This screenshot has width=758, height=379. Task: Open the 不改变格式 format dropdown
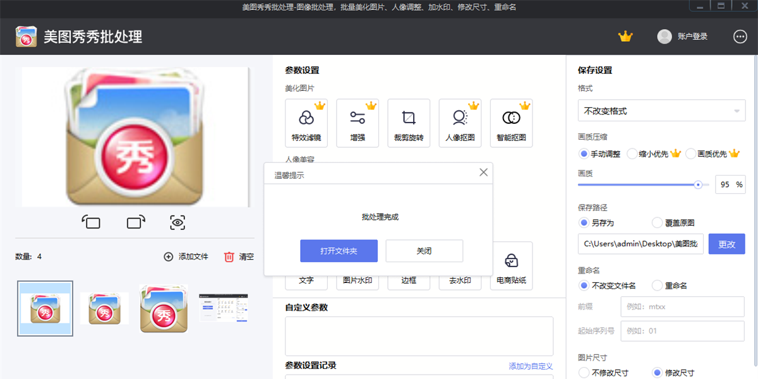click(x=661, y=111)
